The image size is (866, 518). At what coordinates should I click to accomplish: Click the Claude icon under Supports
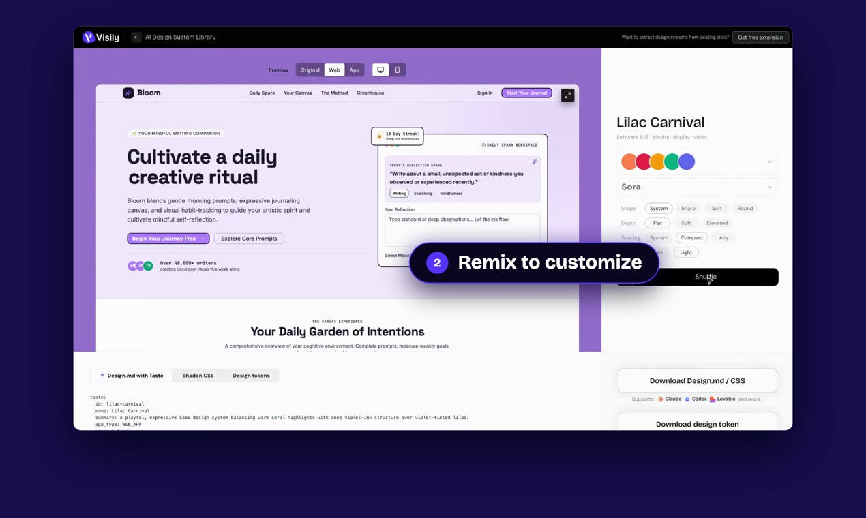point(661,399)
